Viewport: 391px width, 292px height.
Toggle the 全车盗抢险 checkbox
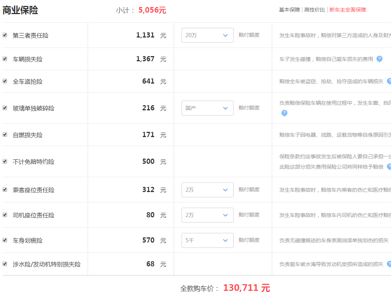5,81
